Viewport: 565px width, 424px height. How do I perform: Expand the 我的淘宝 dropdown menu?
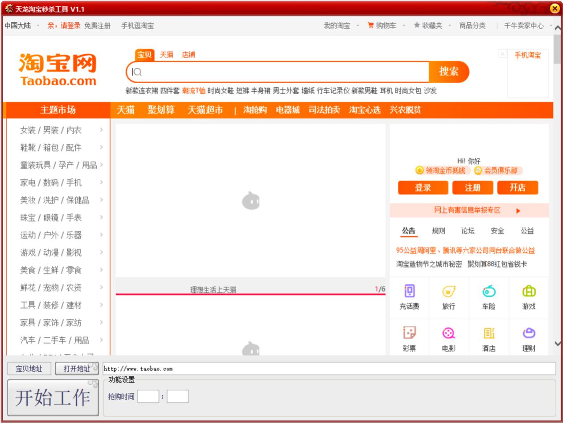pos(358,26)
